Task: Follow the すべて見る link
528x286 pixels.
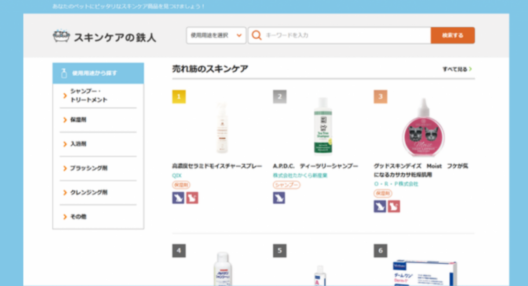Action: [457, 69]
